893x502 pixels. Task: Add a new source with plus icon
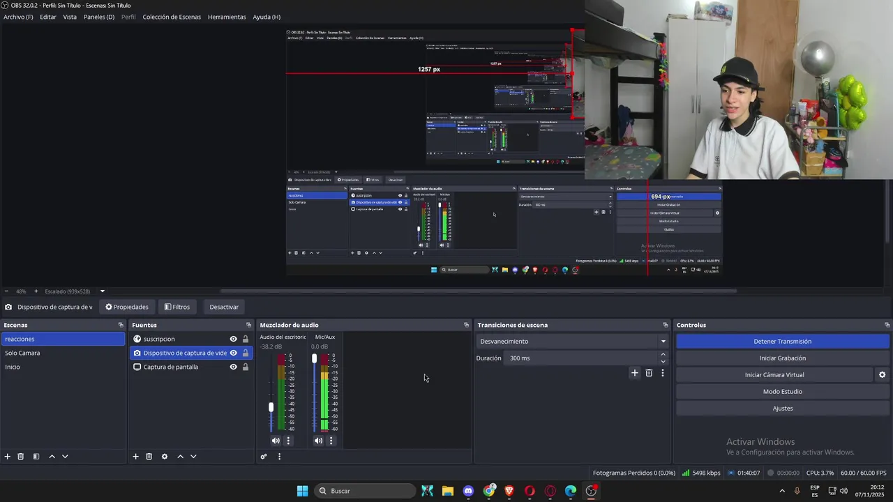pos(136,457)
